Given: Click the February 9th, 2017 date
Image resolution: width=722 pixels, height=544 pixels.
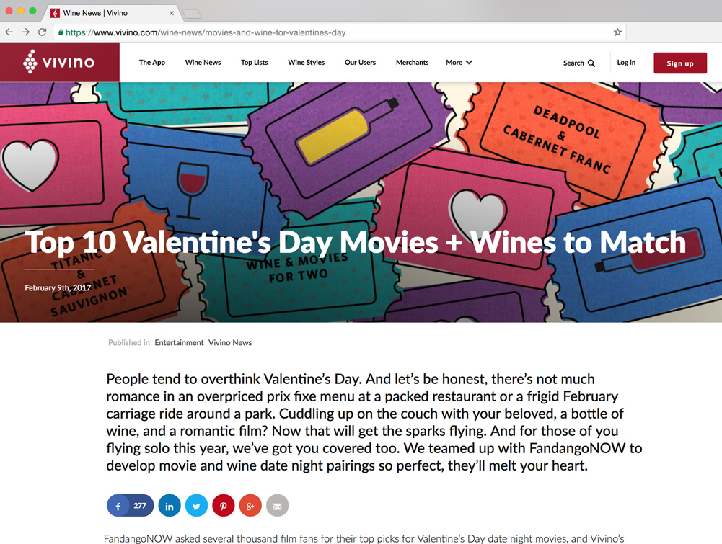Looking at the screenshot, I should click(58, 288).
